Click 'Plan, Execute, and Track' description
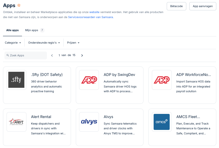The width and height of the screenshot is (219, 148). 193,128
